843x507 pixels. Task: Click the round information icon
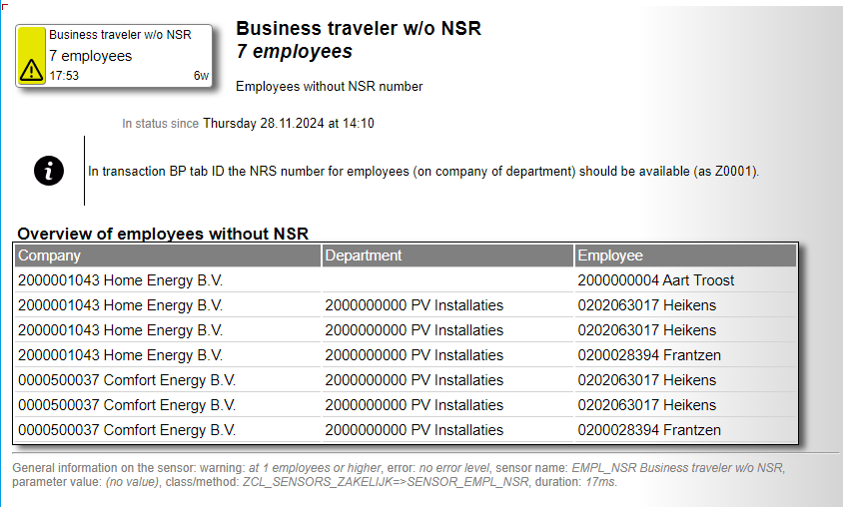click(x=48, y=171)
